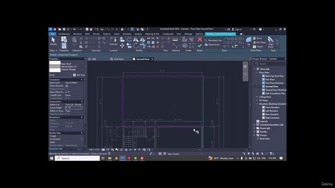Open the File menu
Screen dimensions: 335x188
pyautogui.click(x=52, y=34)
